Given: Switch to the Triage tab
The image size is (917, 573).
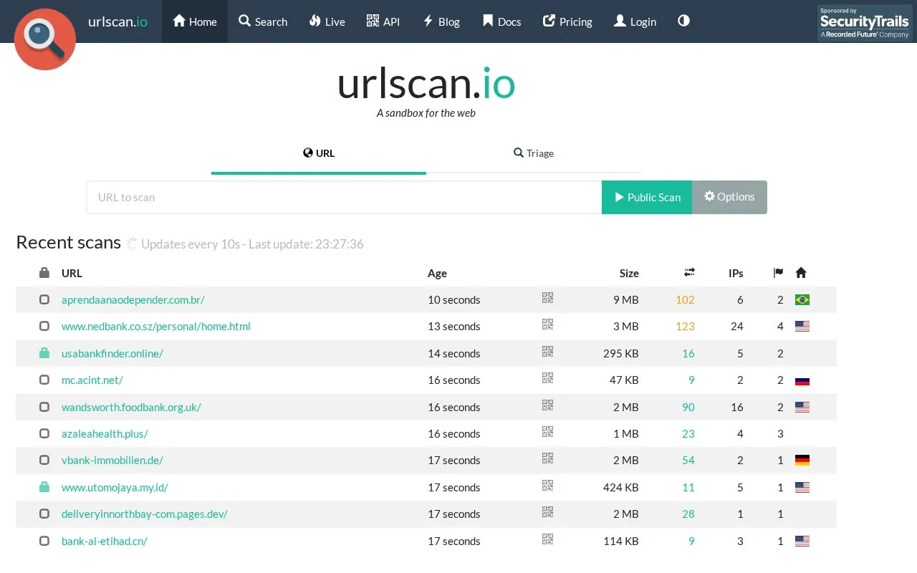Looking at the screenshot, I should (x=534, y=153).
